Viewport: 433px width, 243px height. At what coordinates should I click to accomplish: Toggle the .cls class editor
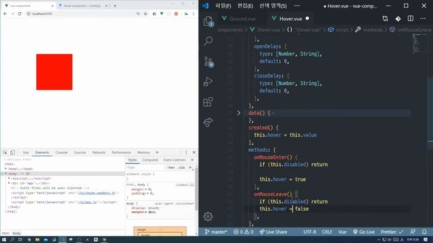point(181,167)
